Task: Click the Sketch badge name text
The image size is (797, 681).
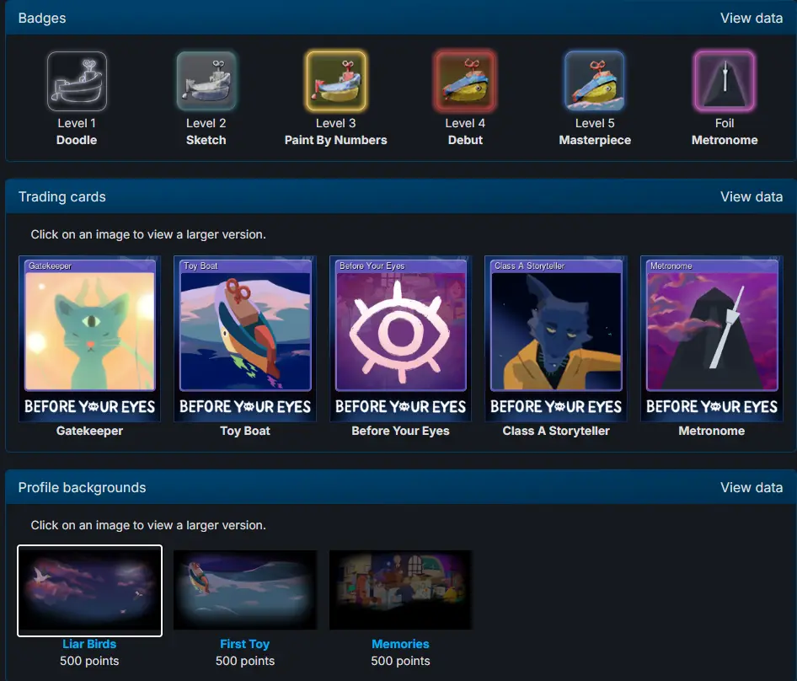Action: [206, 140]
